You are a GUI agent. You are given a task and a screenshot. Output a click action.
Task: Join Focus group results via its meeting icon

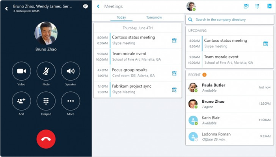pos(174,74)
